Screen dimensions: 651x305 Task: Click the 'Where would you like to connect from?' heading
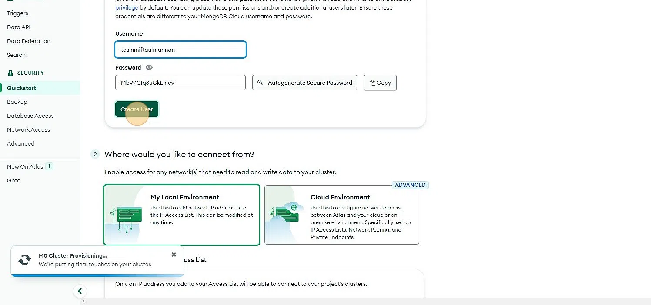coord(179,154)
